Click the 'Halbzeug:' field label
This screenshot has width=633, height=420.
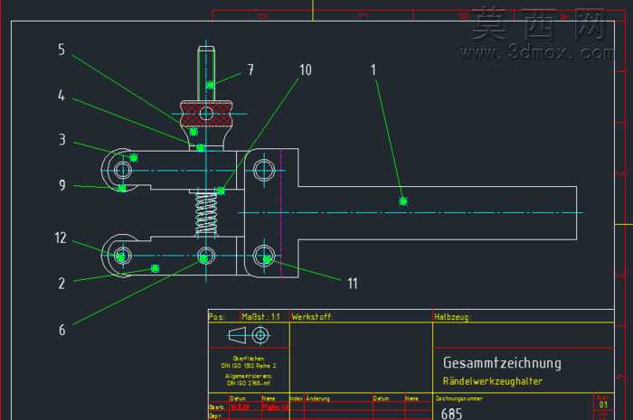[x=452, y=317]
